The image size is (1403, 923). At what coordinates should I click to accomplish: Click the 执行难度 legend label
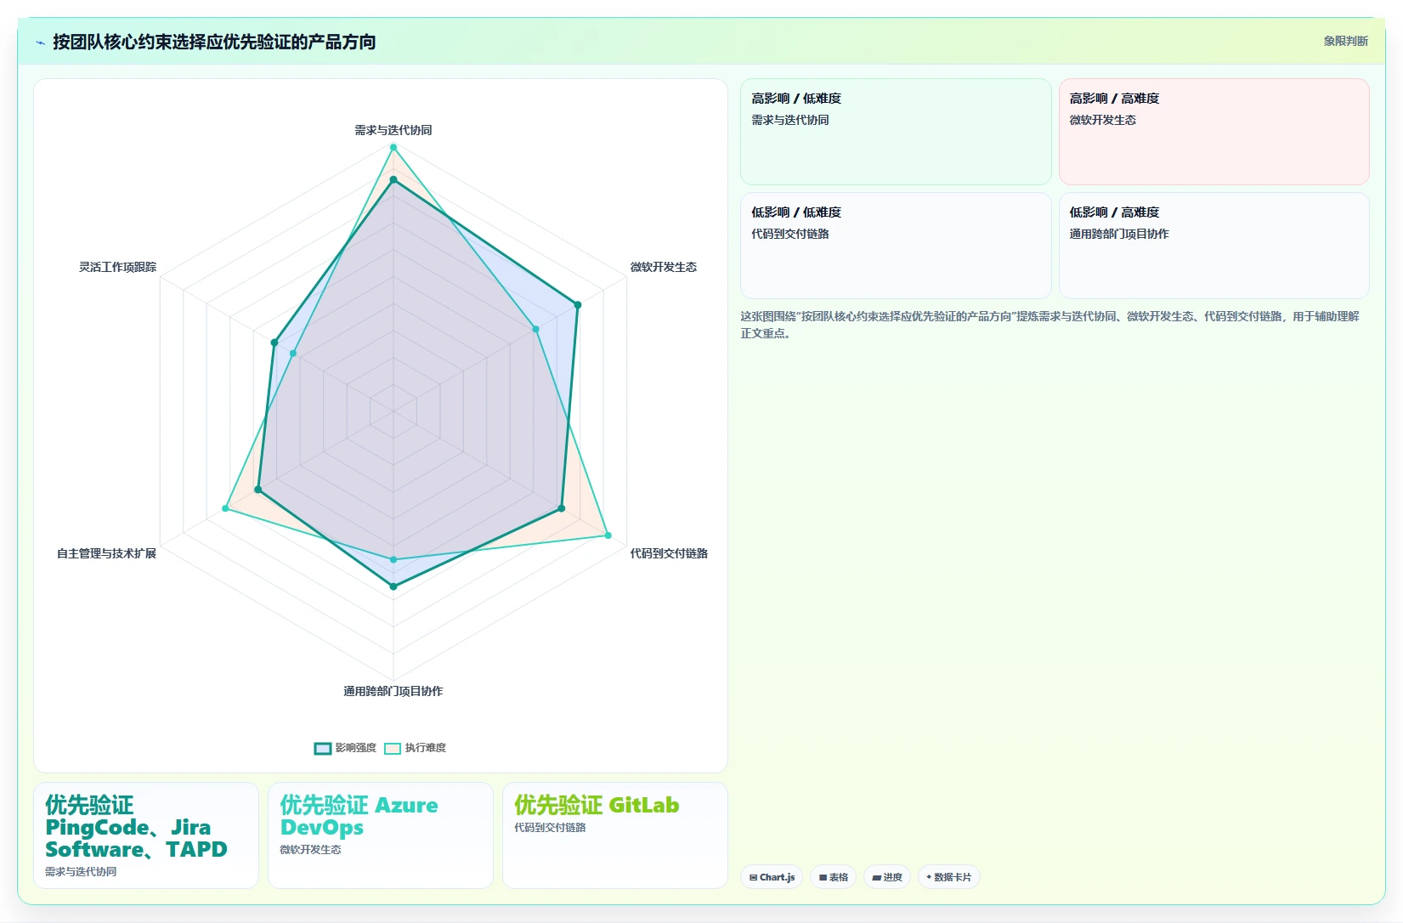tap(425, 748)
